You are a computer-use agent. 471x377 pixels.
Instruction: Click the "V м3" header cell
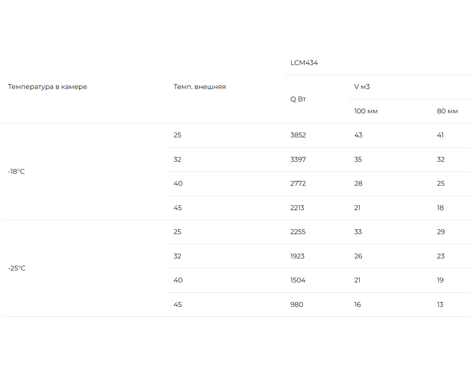point(362,87)
